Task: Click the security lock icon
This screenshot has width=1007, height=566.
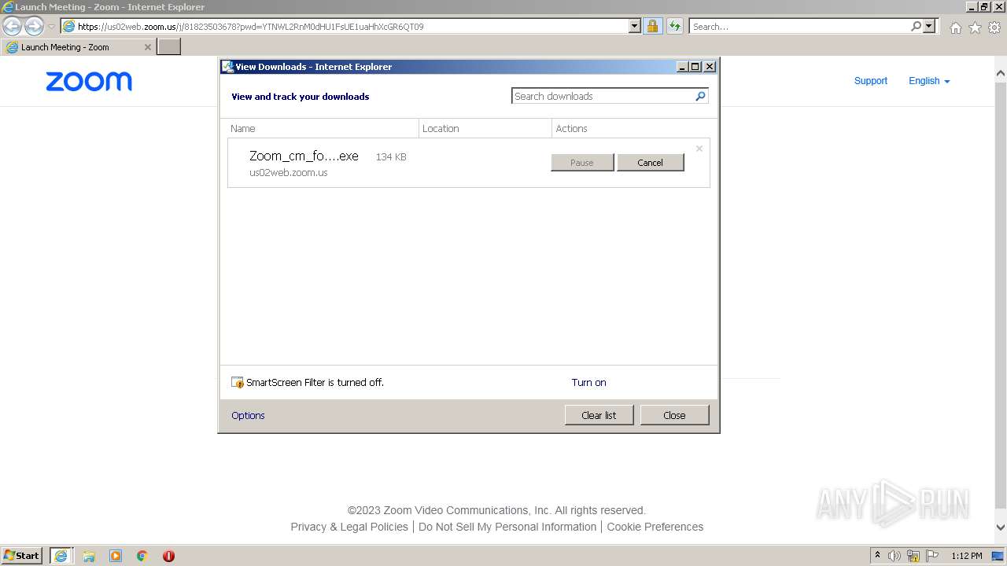Action: pyautogui.click(x=652, y=26)
